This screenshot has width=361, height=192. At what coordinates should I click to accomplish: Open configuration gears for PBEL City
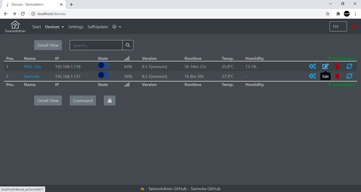(312, 66)
